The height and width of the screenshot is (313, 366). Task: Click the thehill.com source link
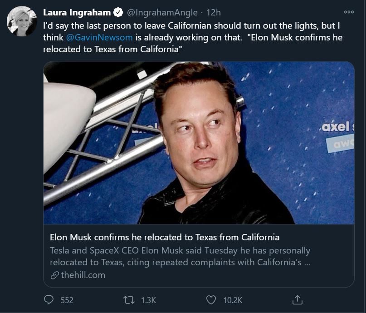point(83,275)
